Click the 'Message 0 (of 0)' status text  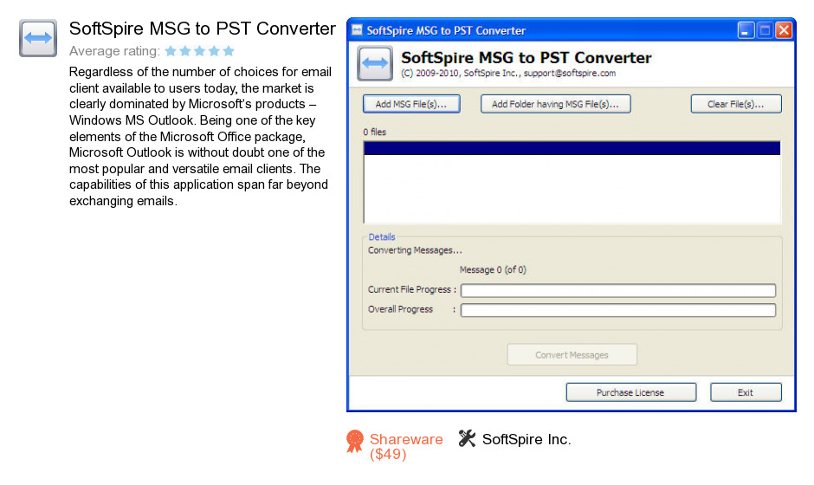[x=493, y=270]
